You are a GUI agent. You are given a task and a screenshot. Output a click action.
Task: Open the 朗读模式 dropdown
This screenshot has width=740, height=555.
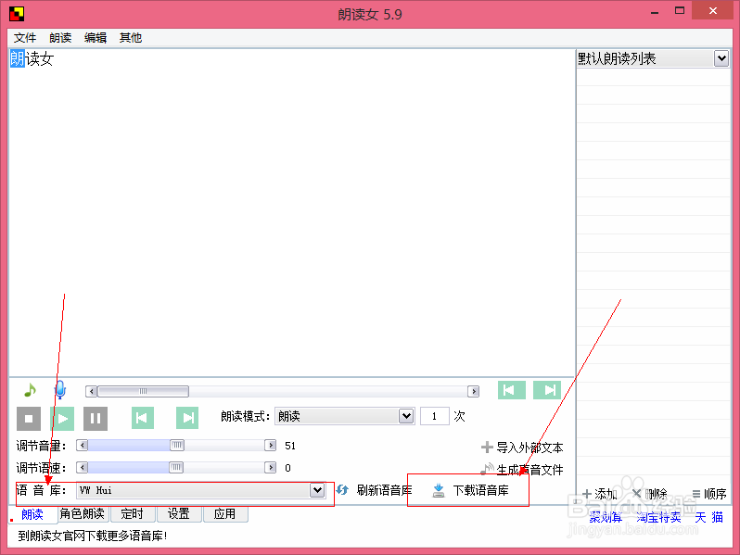click(x=406, y=416)
